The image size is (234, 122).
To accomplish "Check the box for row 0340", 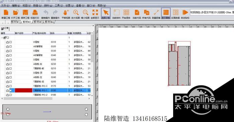I will [x=11, y=55].
